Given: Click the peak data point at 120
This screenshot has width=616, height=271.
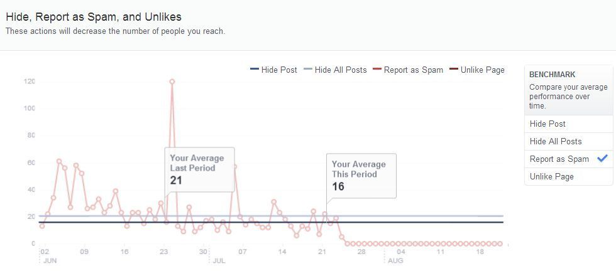Looking at the screenshot, I should 172,82.
